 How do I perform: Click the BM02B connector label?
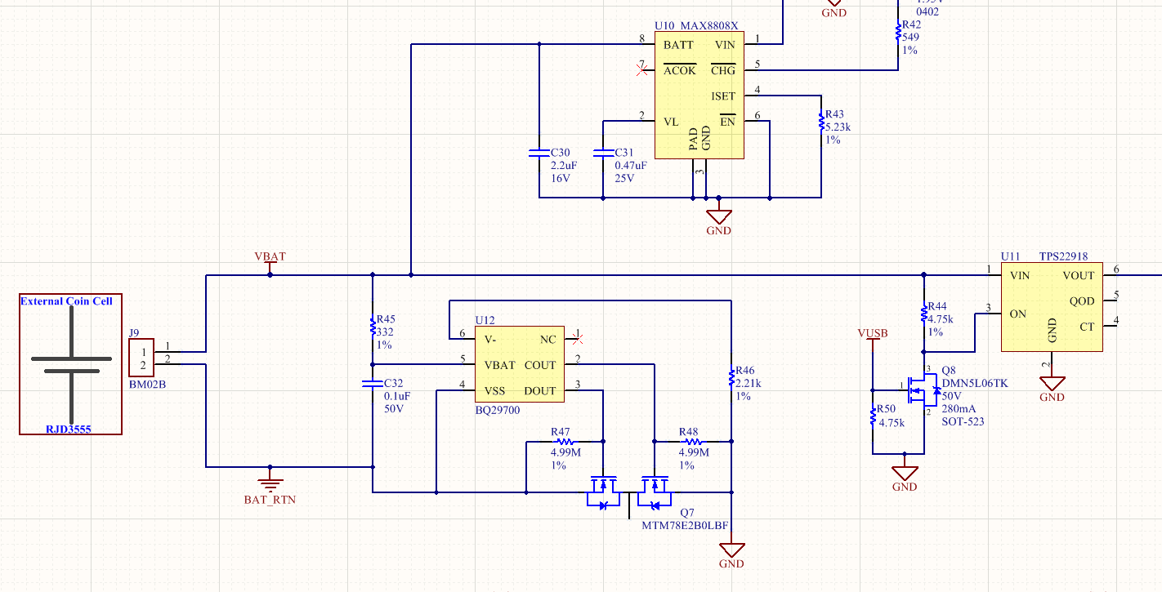pos(147,384)
